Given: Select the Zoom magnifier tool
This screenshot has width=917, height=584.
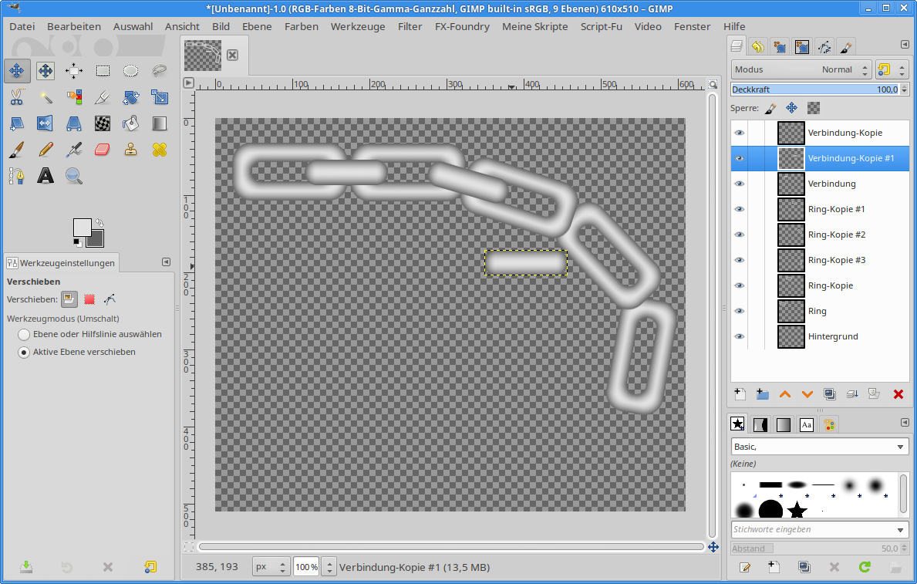Looking at the screenshot, I should (x=74, y=176).
